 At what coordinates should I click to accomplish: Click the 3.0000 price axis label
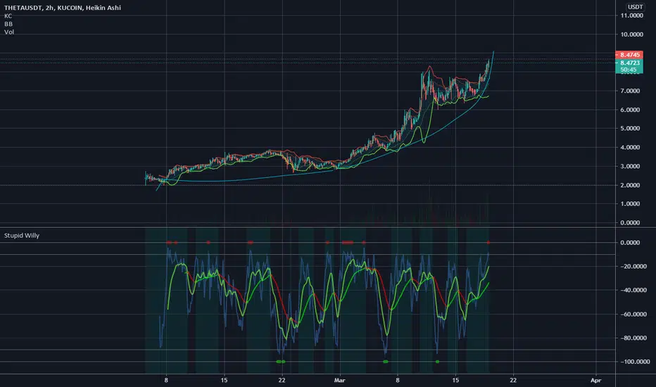point(630,166)
